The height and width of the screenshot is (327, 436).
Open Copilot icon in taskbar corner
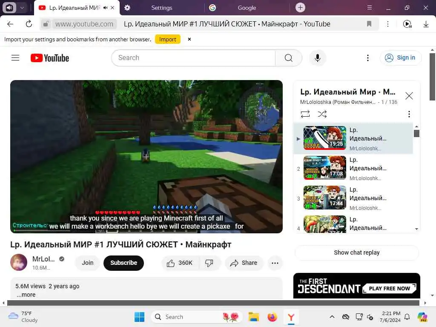tap(422, 317)
